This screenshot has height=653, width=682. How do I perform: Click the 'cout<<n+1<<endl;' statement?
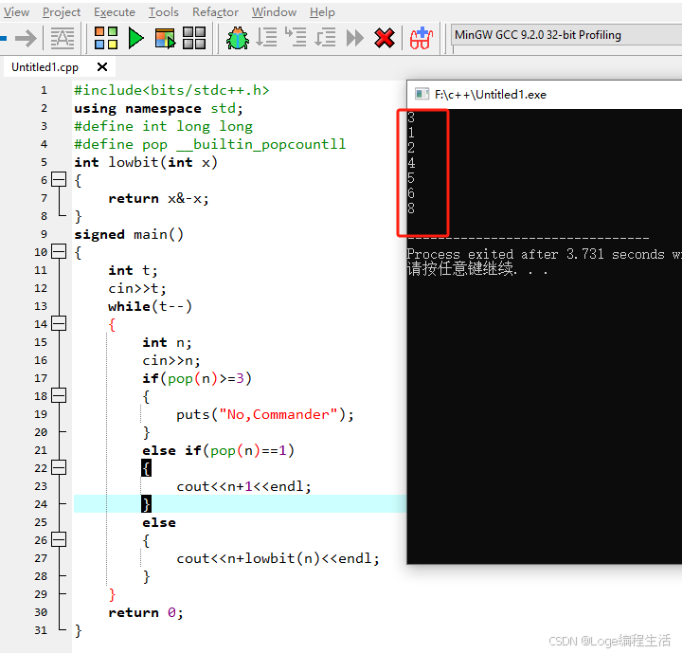(244, 486)
